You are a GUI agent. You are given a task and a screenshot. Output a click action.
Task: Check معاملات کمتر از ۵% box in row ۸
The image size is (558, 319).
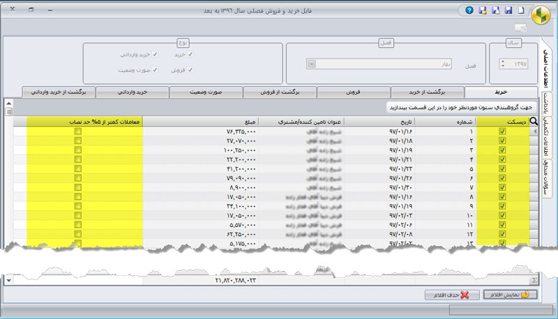pos(78,196)
